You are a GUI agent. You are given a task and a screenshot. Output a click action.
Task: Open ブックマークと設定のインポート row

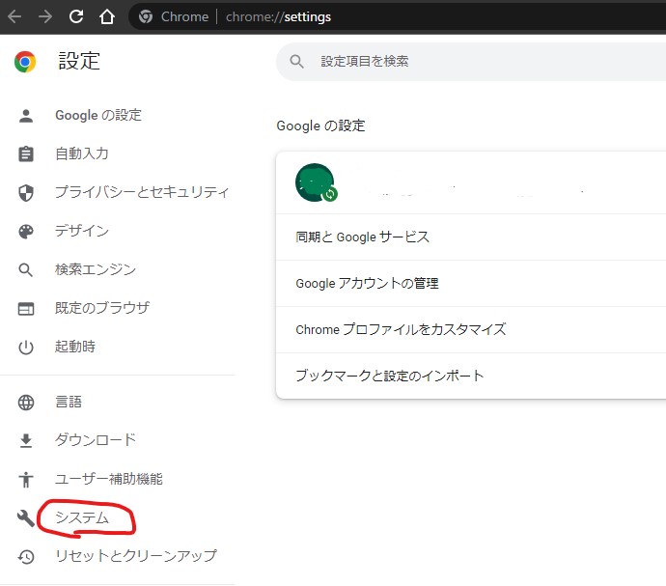[471, 376]
